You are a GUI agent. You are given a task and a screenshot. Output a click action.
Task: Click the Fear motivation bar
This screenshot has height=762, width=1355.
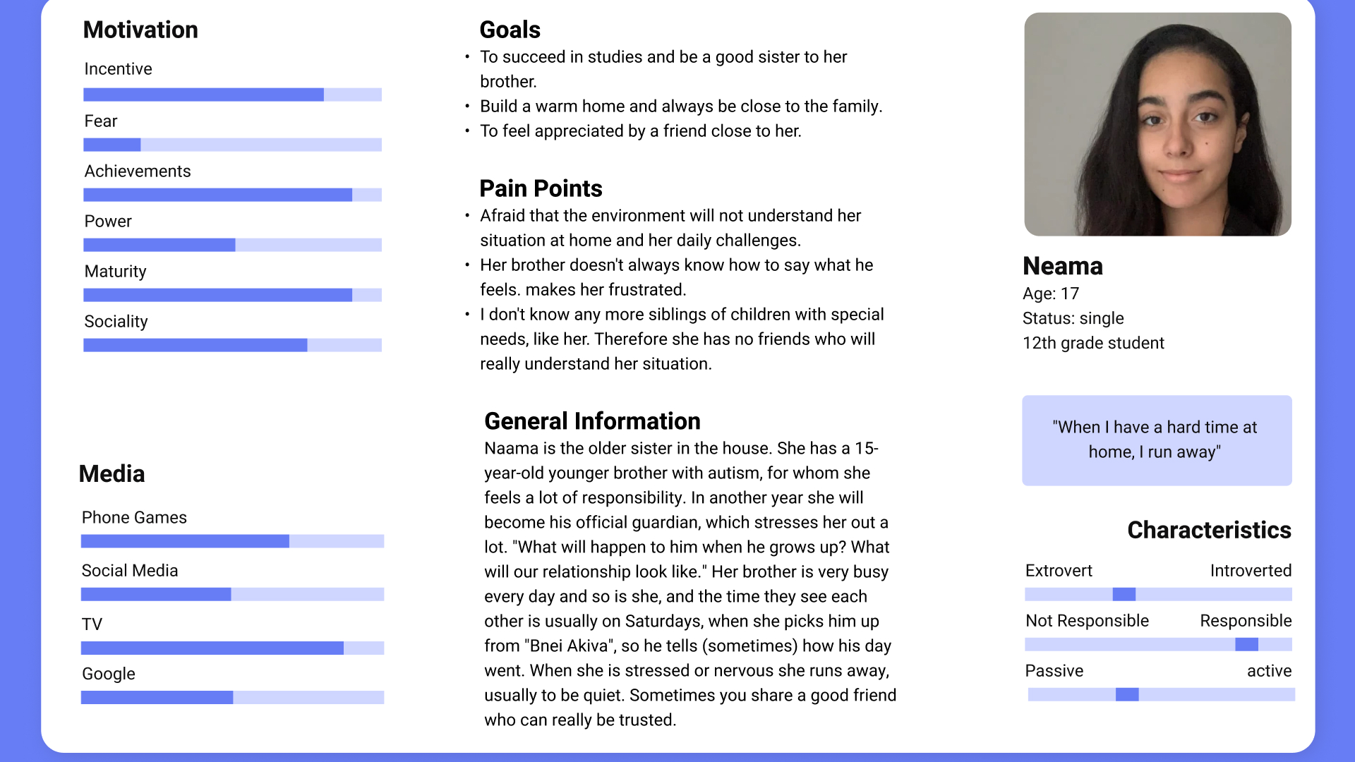tap(232, 145)
